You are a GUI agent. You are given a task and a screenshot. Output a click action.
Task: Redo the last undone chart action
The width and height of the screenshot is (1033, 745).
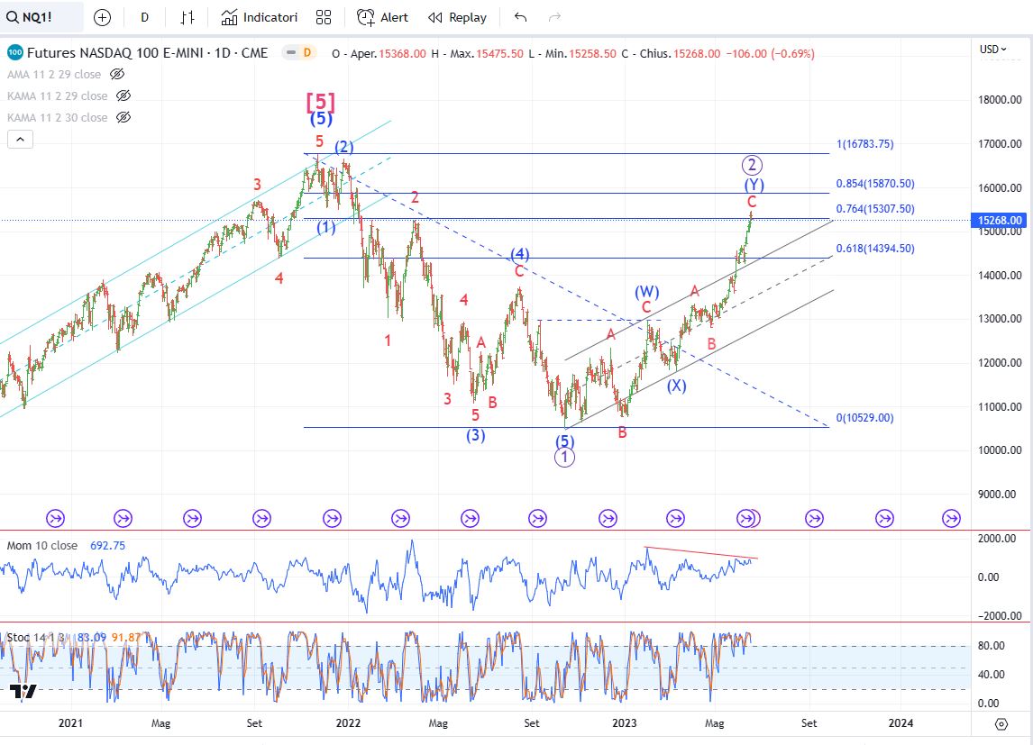pyautogui.click(x=554, y=18)
